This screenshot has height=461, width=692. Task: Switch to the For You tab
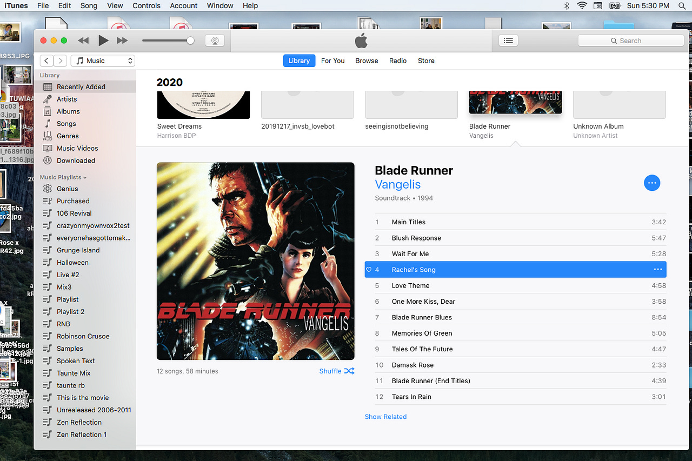point(332,61)
